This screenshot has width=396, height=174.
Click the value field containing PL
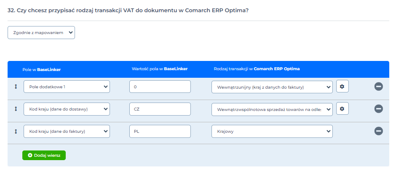point(160,131)
